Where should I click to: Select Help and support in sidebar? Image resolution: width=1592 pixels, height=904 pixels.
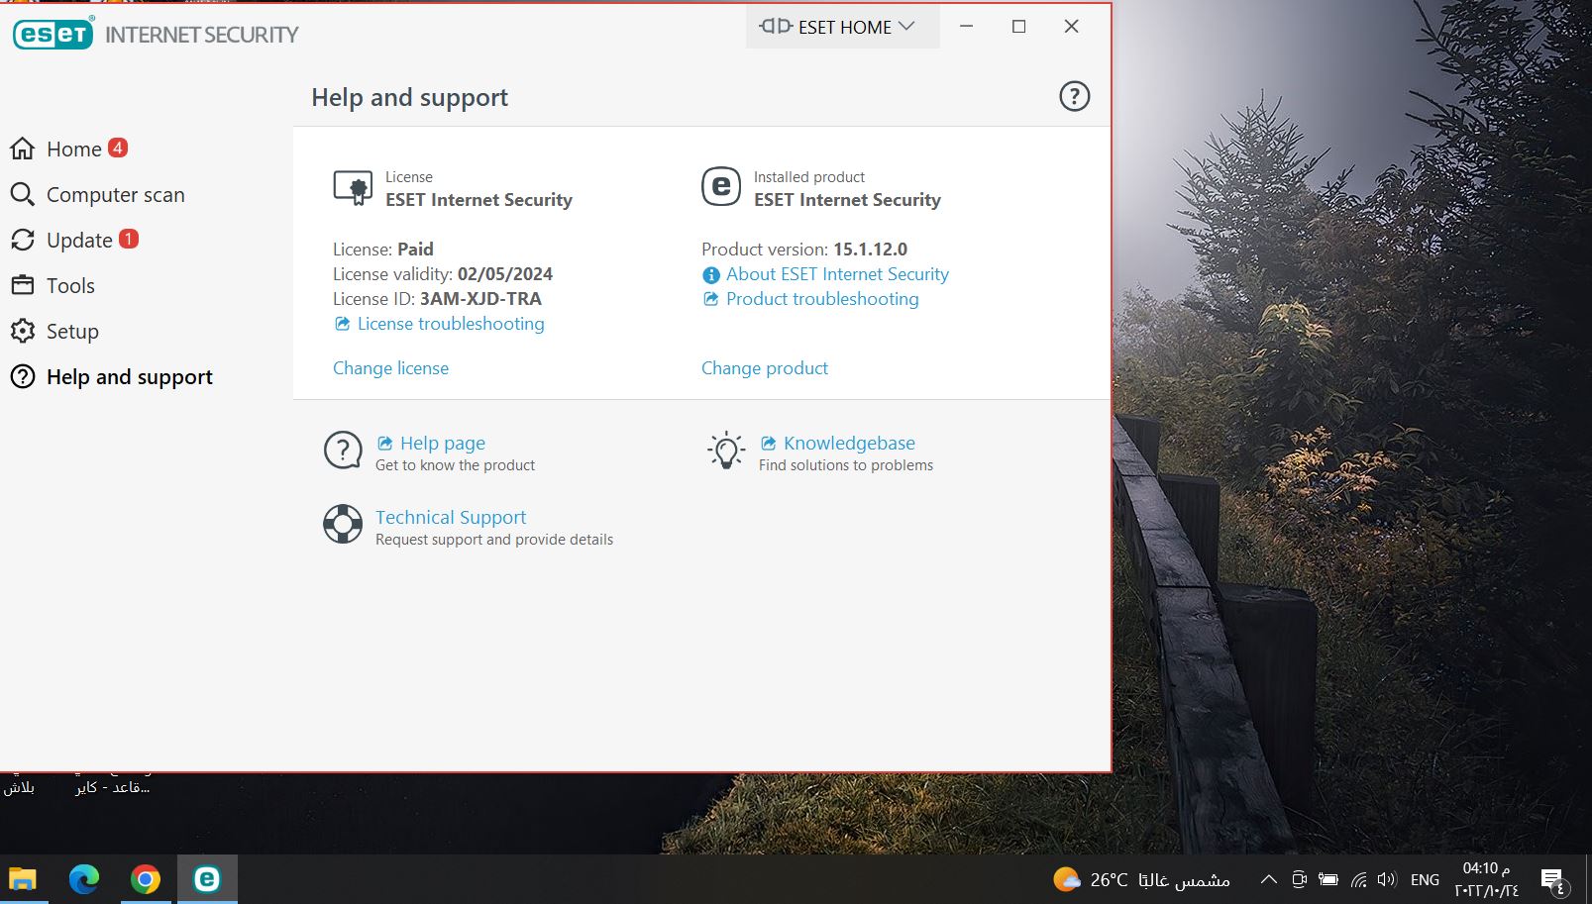coord(130,377)
